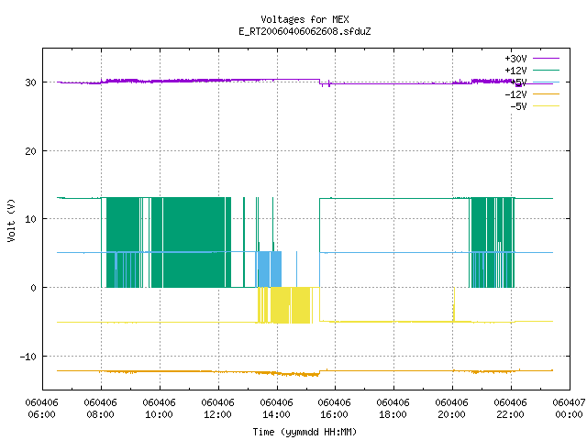This screenshot has height=440, width=587.
Task: Click the purple +30V legend line sample
Action: point(546,59)
